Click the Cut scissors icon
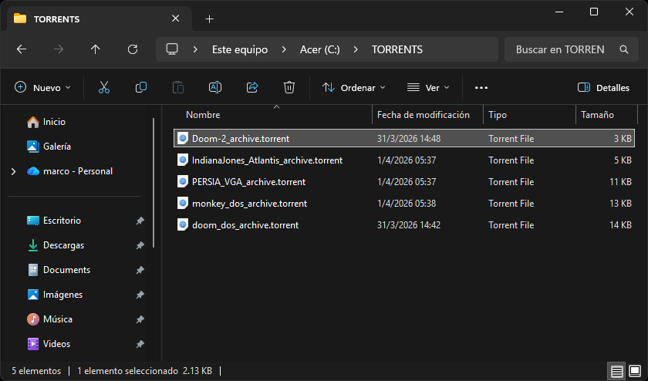Screen dimensions: 648x381 (x=104, y=88)
